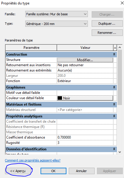
Task: Open the Famille dropdown list
Action: pyautogui.click(x=56, y=14)
